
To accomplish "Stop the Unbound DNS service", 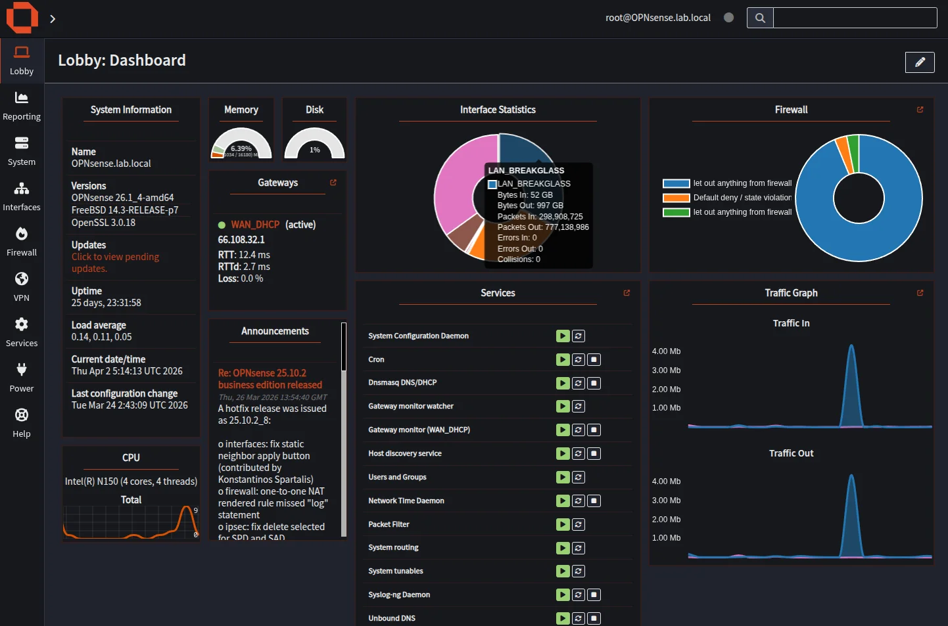I will [x=594, y=617].
